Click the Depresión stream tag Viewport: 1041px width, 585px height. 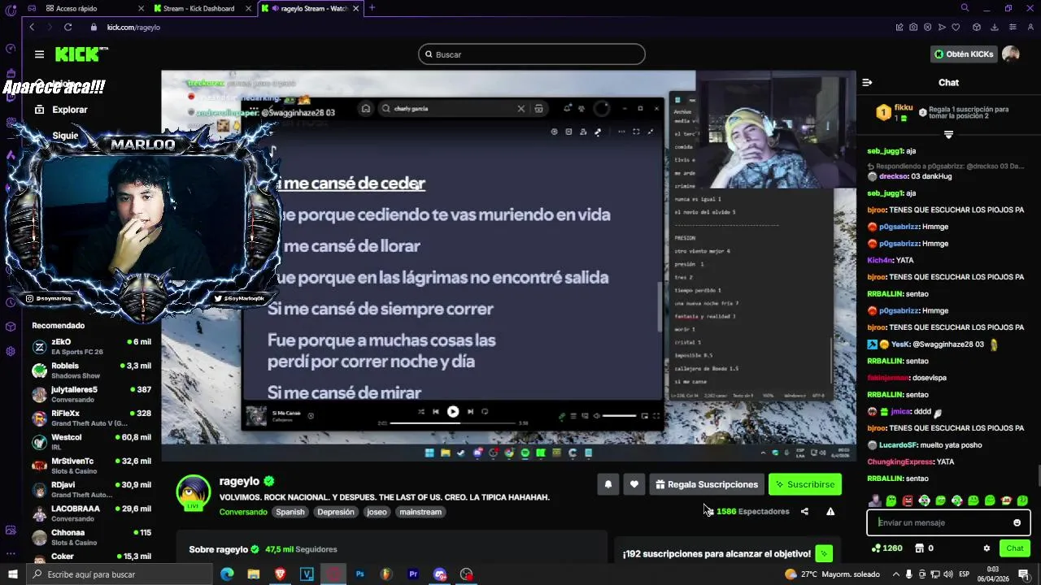pyautogui.click(x=336, y=512)
